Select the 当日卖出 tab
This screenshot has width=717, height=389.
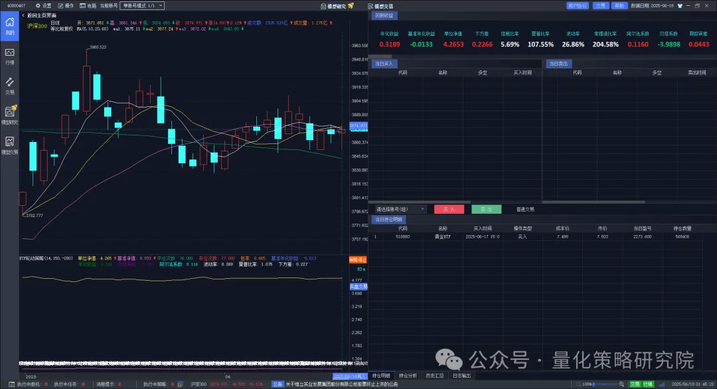click(558, 64)
